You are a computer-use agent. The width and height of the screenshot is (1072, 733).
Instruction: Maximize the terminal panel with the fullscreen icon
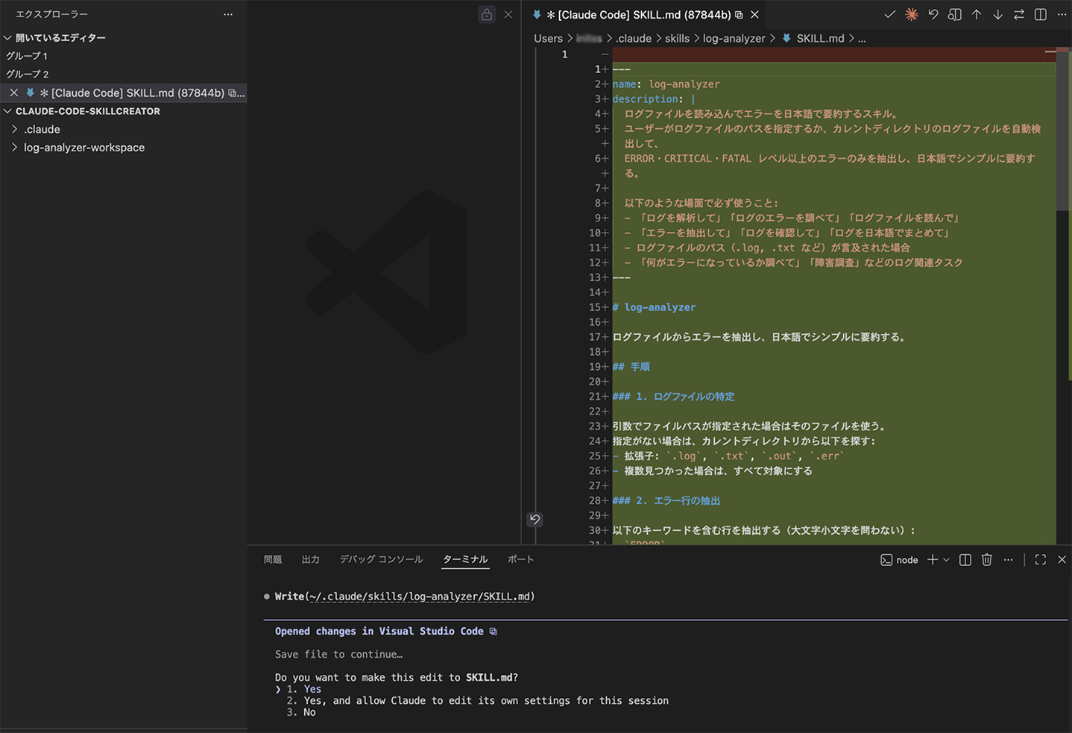1040,559
